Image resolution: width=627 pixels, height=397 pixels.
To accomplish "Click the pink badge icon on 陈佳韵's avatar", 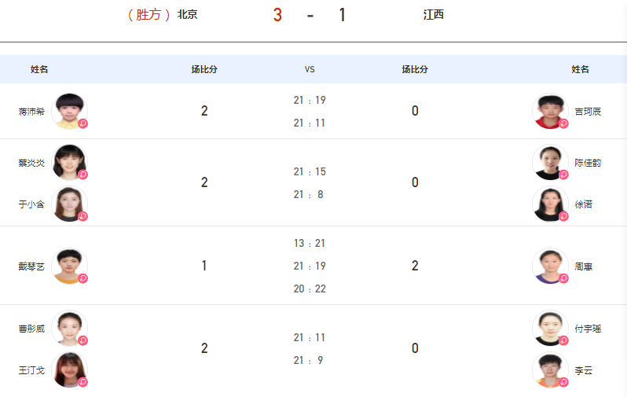I will tap(564, 175).
